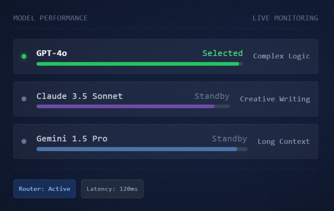Click the gray status dot beside Gemini 1.5 Pro

[24, 141]
